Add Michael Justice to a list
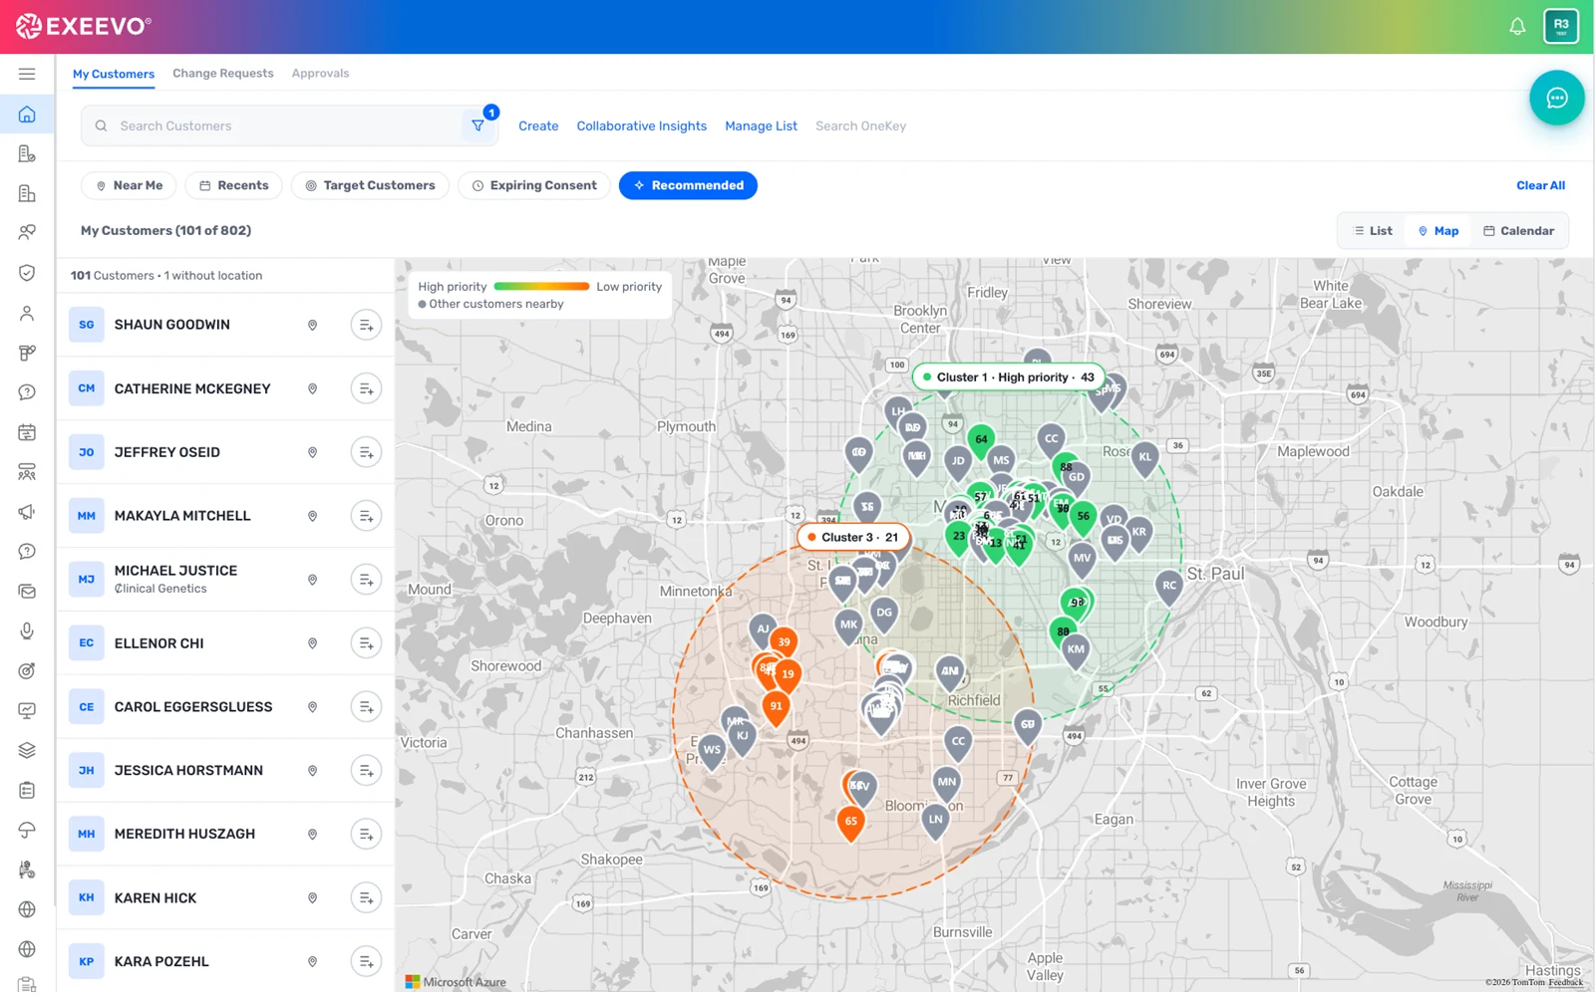 [366, 580]
